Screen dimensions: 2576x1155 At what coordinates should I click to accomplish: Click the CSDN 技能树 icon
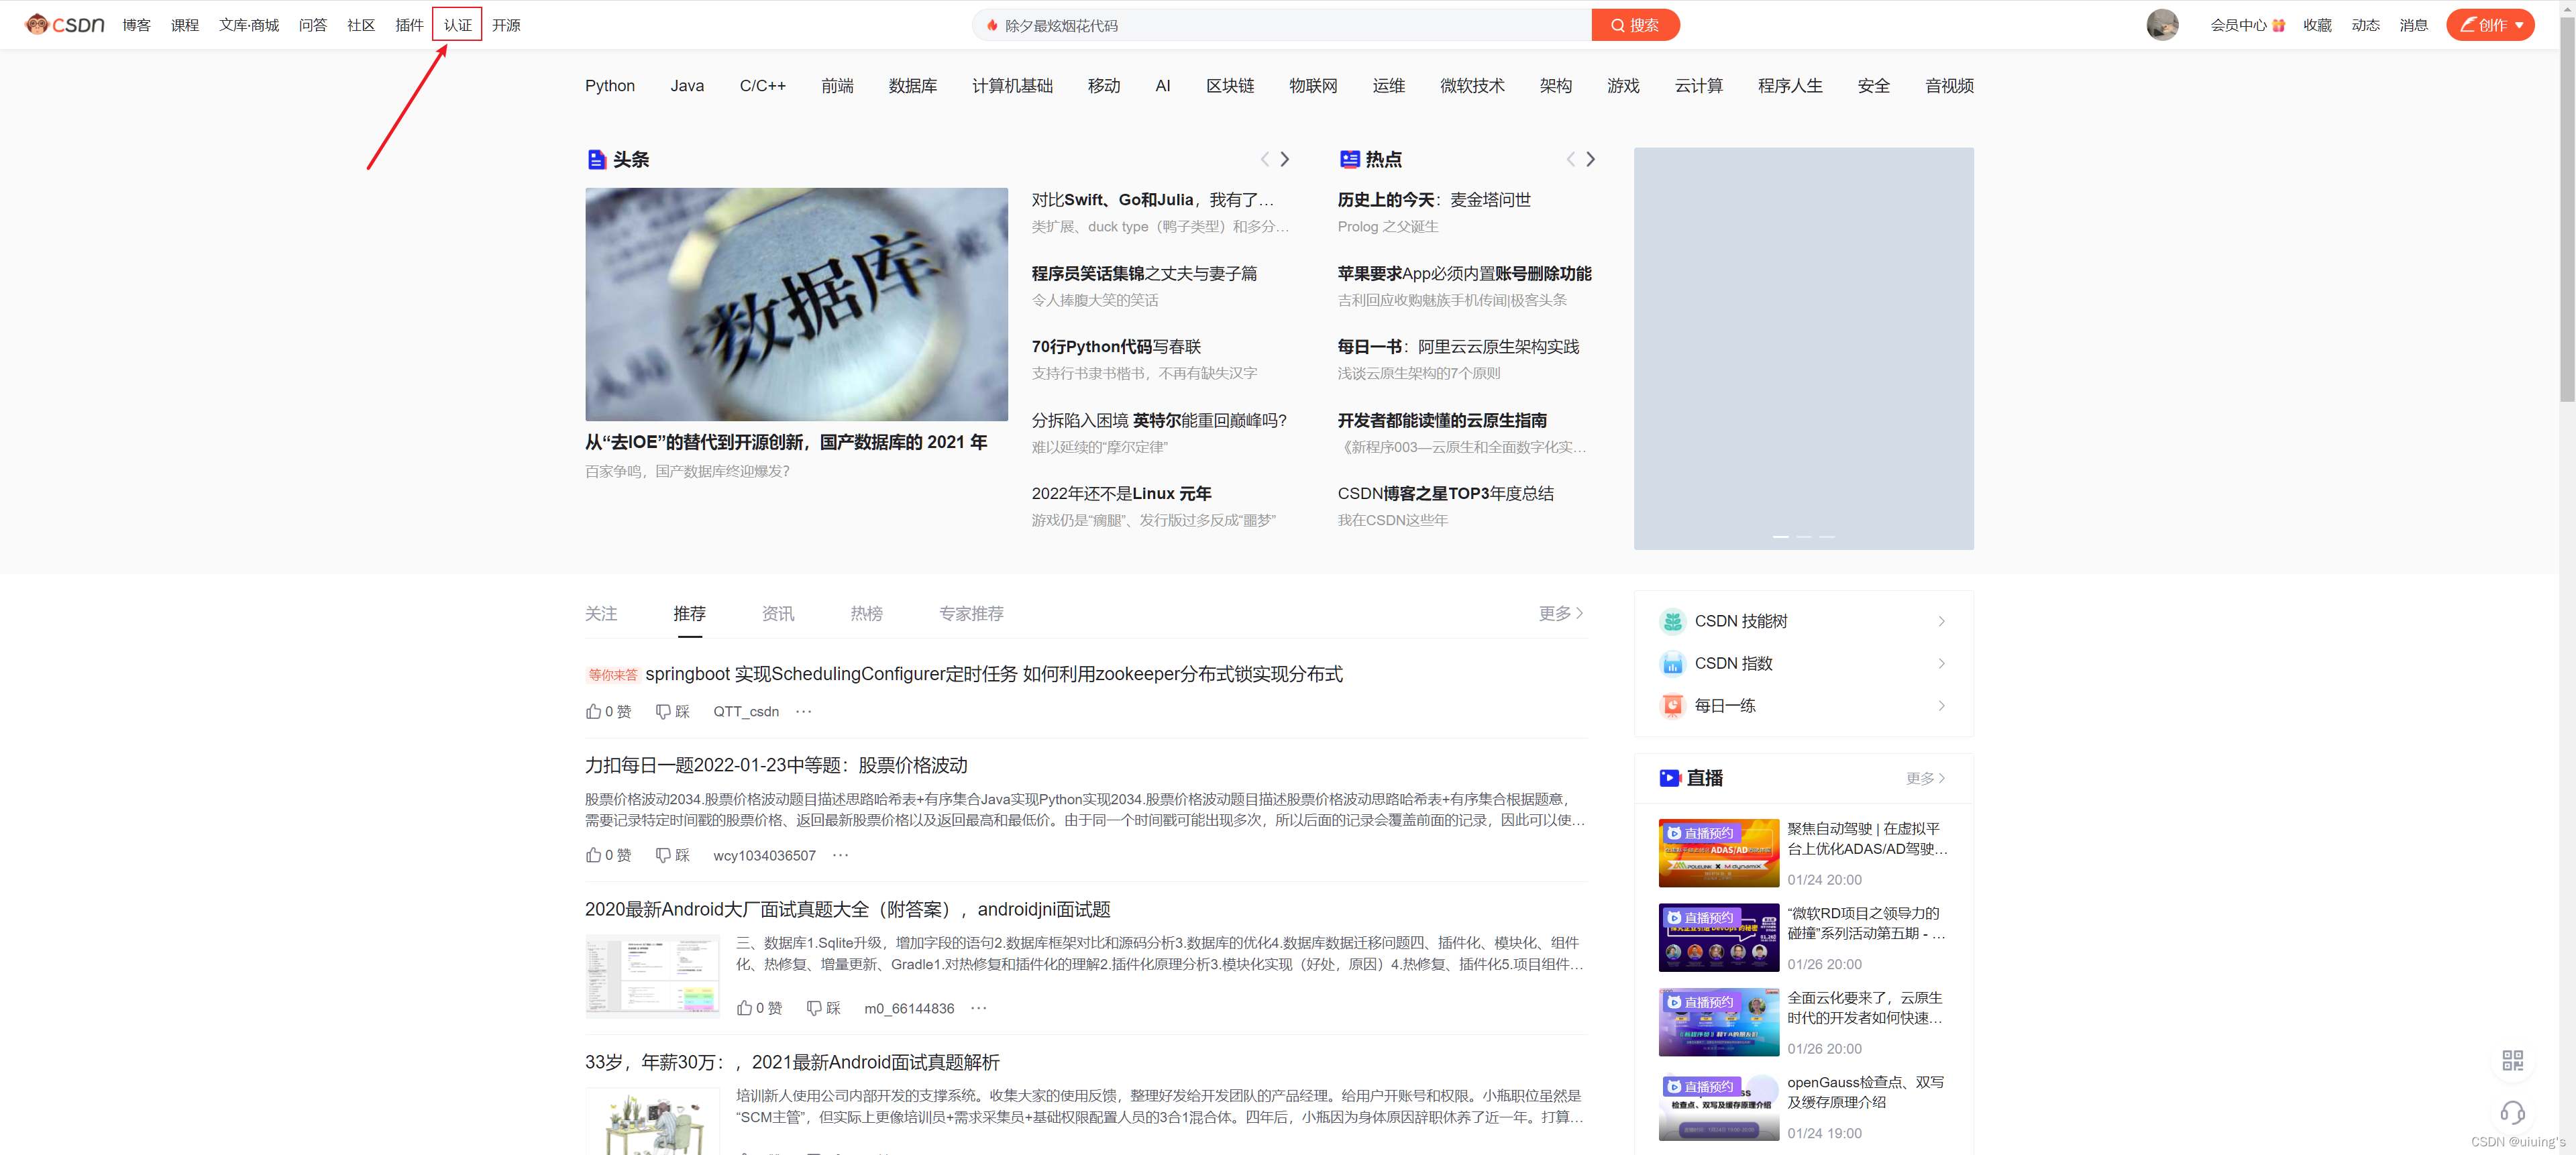tap(1672, 621)
